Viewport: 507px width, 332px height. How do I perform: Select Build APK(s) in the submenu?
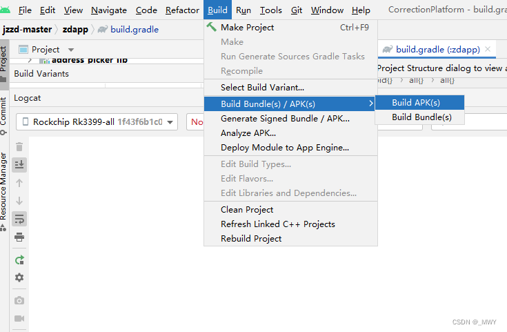tap(416, 103)
